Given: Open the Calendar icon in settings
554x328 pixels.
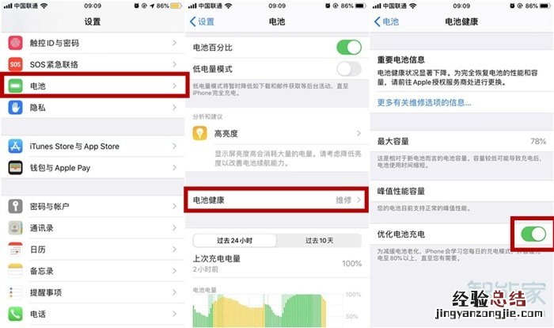Looking at the screenshot, I should tap(15, 250).
